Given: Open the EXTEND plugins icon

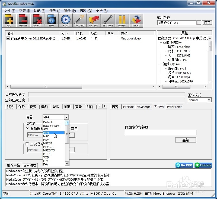Looking at the screenshot, I should (x=94, y=20).
